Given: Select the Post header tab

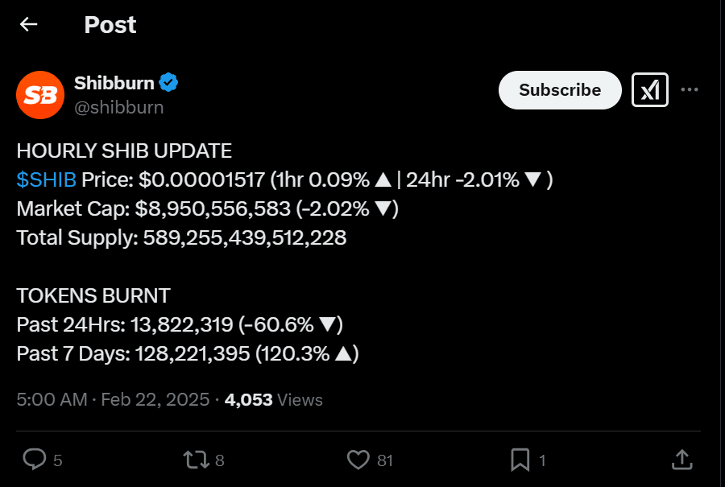Looking at the screenshot, I should (x=110, y=25).
